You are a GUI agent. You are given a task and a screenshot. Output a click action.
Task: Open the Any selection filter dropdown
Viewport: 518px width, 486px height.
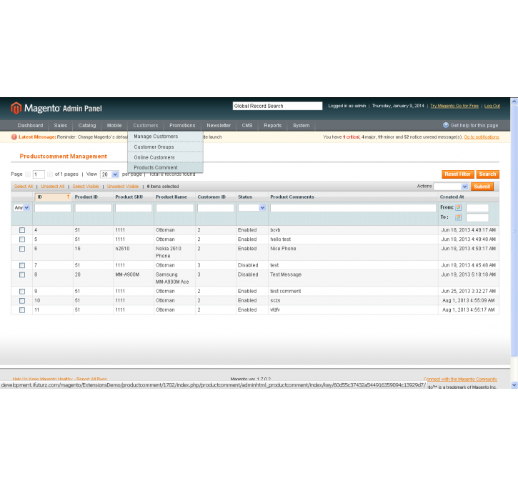click(x=21, y=208)
